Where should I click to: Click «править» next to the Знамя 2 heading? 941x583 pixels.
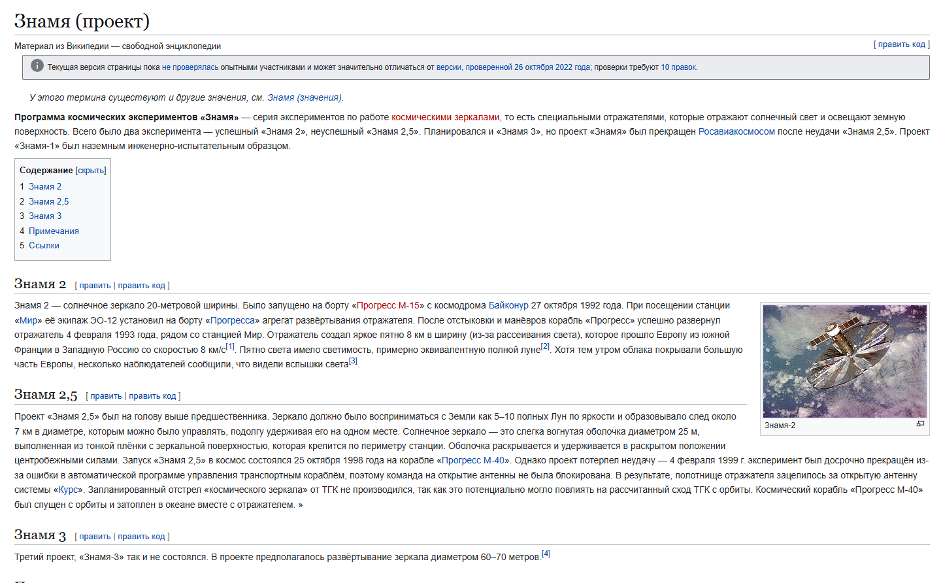[95, 286]
